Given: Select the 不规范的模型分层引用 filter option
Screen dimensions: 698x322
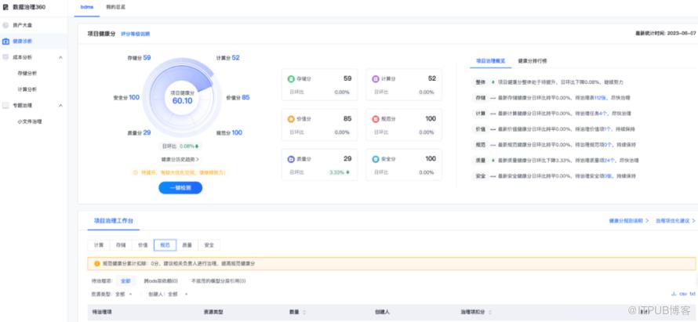Looking at the screenshot, I should tap(219, 280).
